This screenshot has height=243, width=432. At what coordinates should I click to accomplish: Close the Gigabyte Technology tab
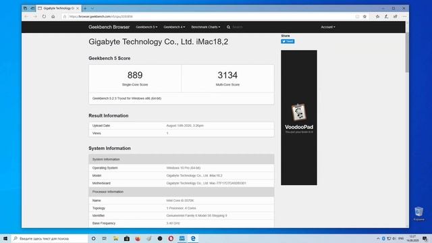point(78,8)
